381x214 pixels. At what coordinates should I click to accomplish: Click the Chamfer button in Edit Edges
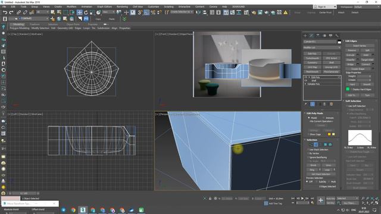tap(351, 59)
